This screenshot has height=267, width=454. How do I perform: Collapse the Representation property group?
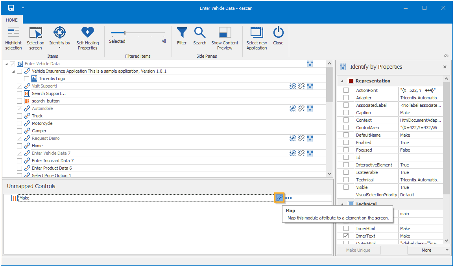[342, 81]
